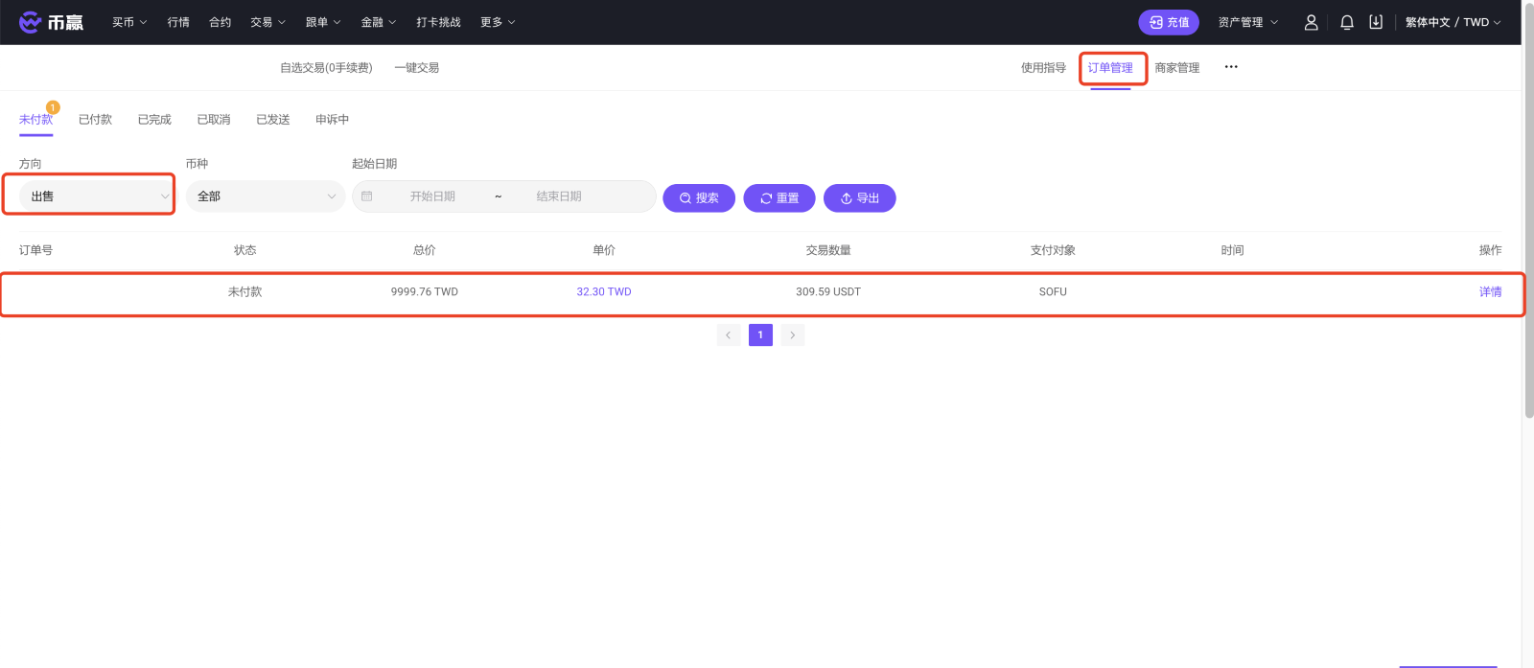Expand the 买币 menu
The image size is (1534, 668).
pyautogui.click(x=129, y=22)
